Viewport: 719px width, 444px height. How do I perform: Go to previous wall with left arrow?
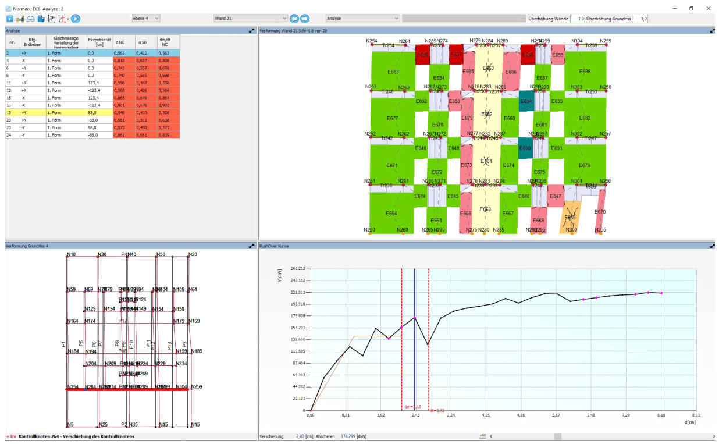click(x=294, y=19)
